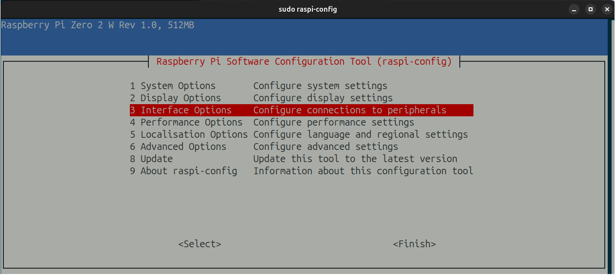Maximize the terminal window

pos(591,9)
